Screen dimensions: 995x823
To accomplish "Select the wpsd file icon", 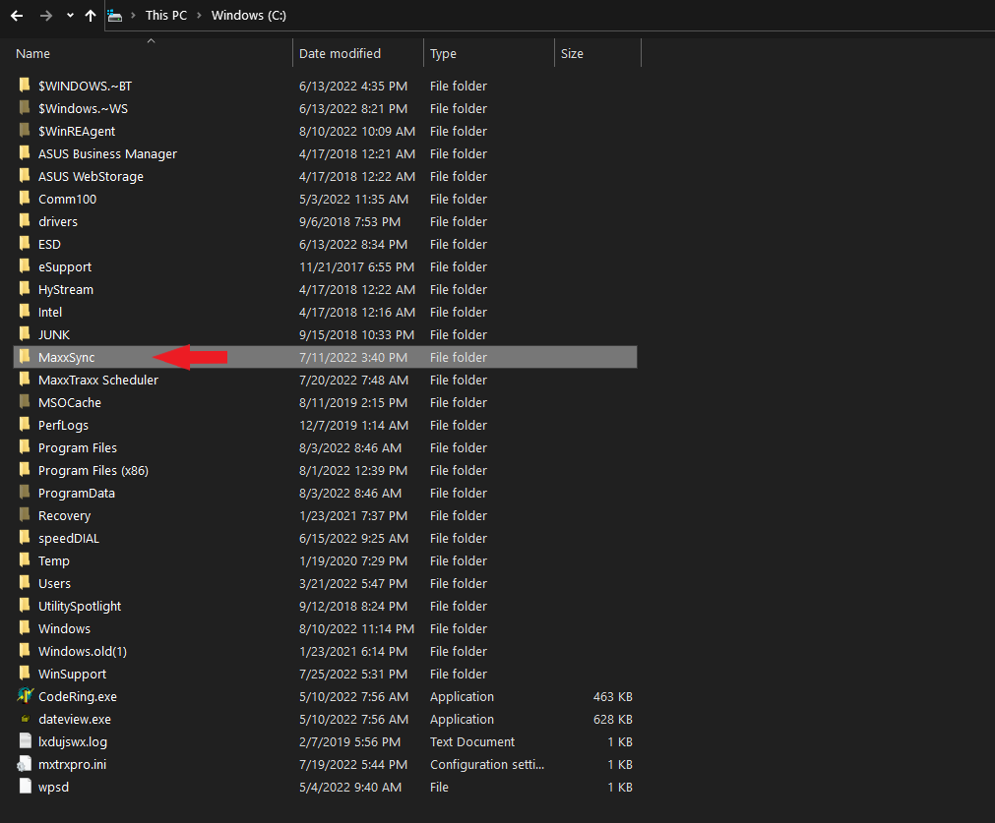I will click(x=25, y=787).
